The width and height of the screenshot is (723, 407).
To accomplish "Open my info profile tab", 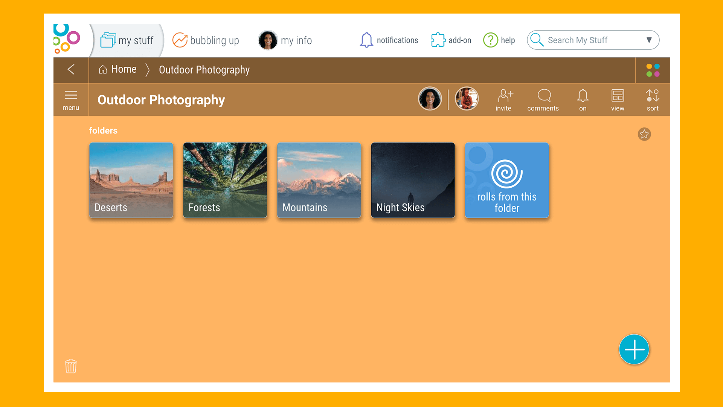I will click(x=285, y=40).
